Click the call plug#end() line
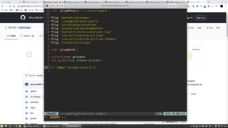Image resolution: width=228 pixels, height=128 pixels. point(64,50)
